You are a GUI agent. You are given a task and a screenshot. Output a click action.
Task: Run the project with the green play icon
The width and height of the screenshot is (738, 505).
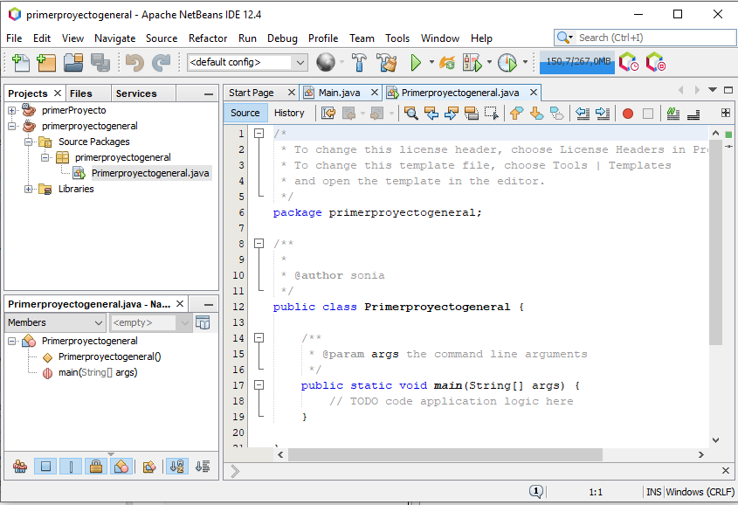[416, 62]
